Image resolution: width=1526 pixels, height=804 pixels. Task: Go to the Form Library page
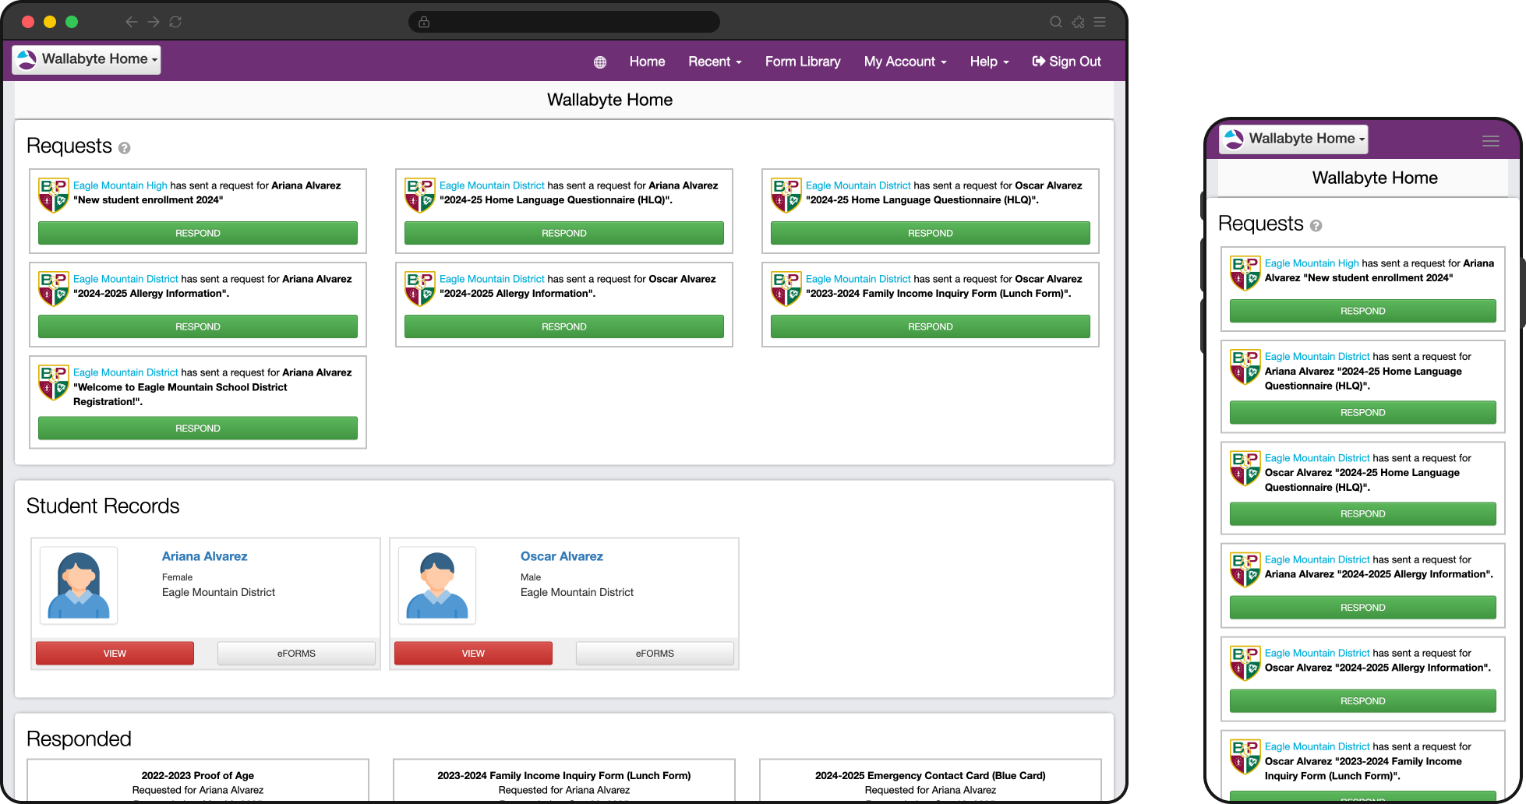802,62
